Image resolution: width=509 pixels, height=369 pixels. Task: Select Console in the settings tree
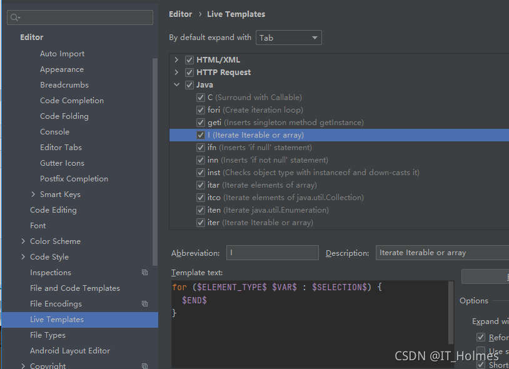tap(54, 132)
